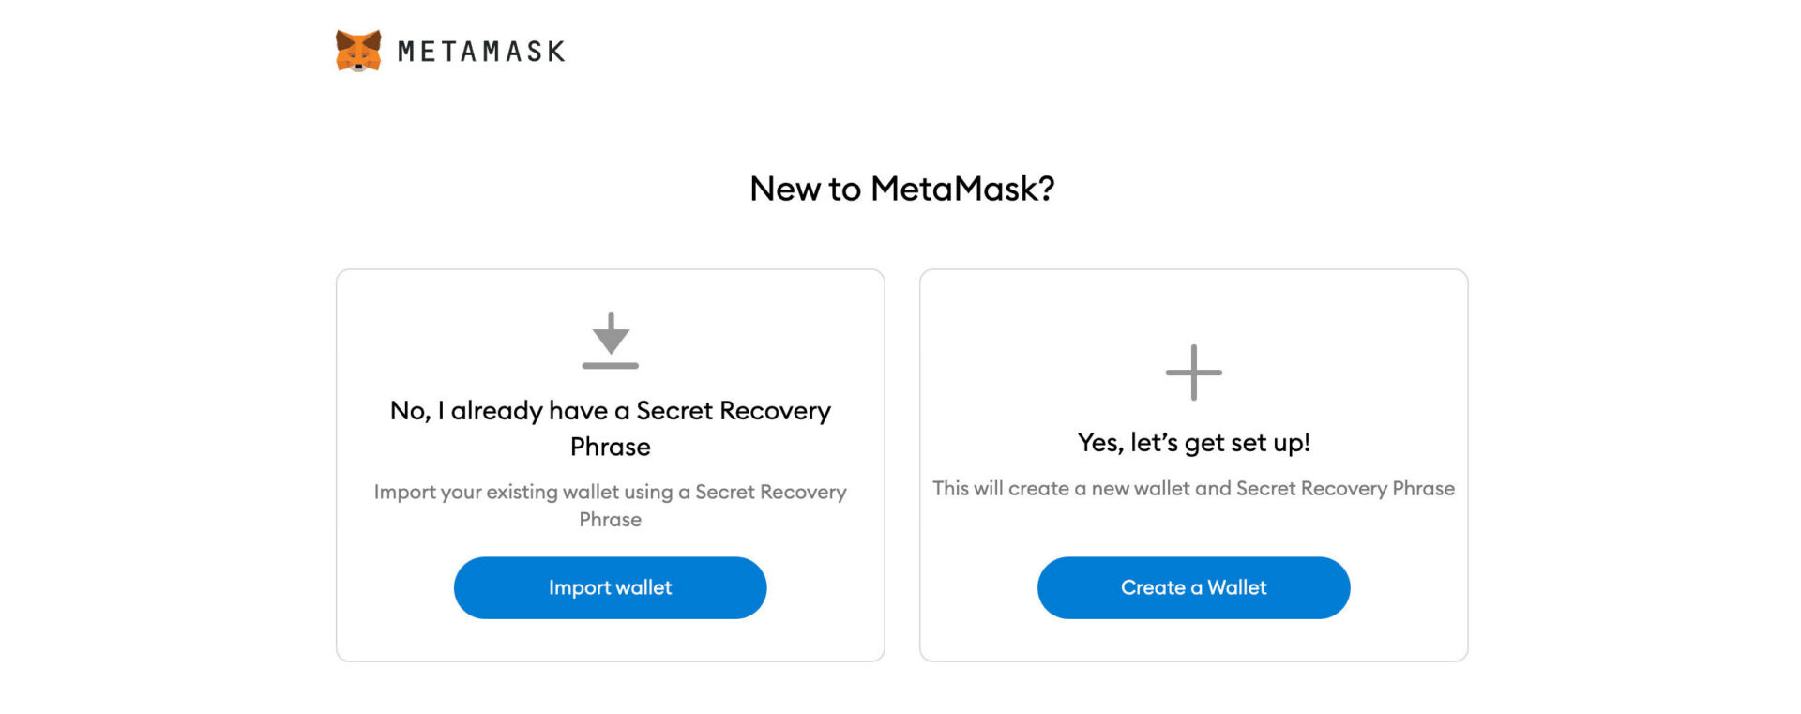Click the METAMASK wordmark beside the fox

coord(481,52)
